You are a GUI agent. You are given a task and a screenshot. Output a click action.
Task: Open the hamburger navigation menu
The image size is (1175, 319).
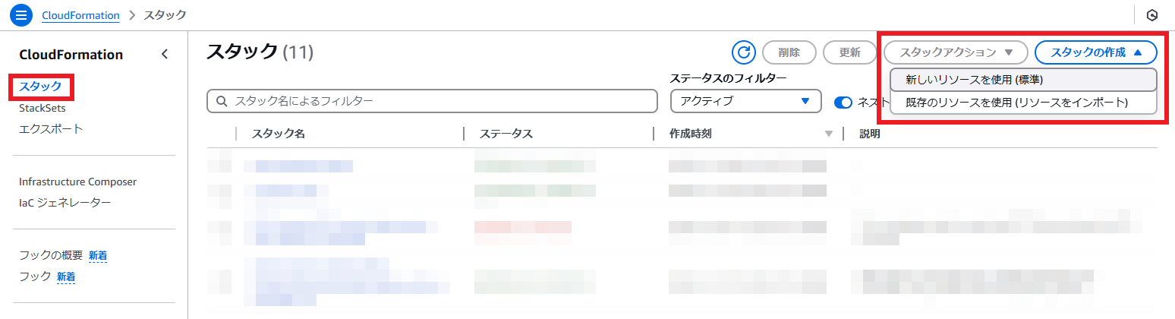[21, 14]
